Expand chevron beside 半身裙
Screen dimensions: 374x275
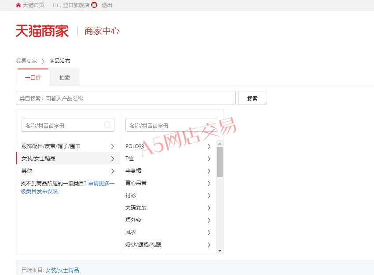pyautogui.click(x=209, y=171)
